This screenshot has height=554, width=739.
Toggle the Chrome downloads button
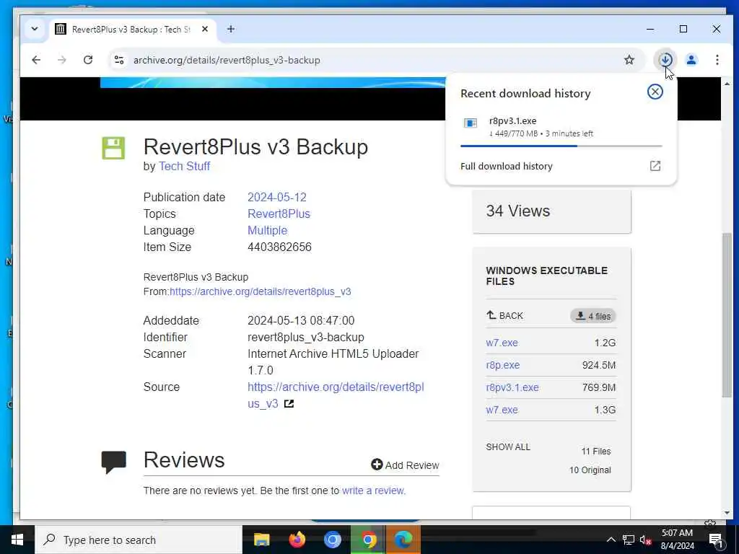pos(665,60)
